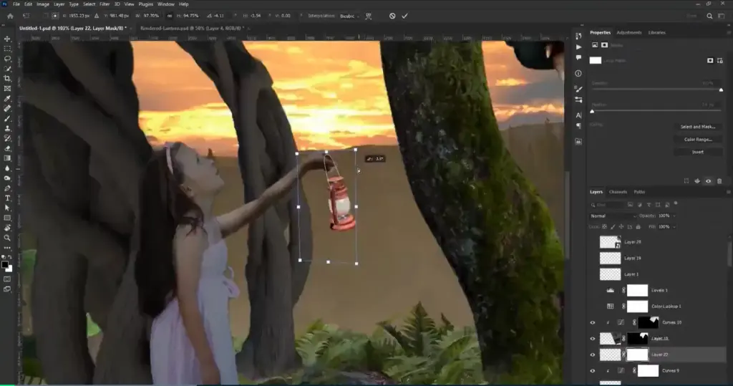Image resolution: width=733 pixels, height=386 pixels.
Task: Select the Move tool
Action: pyautogui.click(x=7, y=39)
